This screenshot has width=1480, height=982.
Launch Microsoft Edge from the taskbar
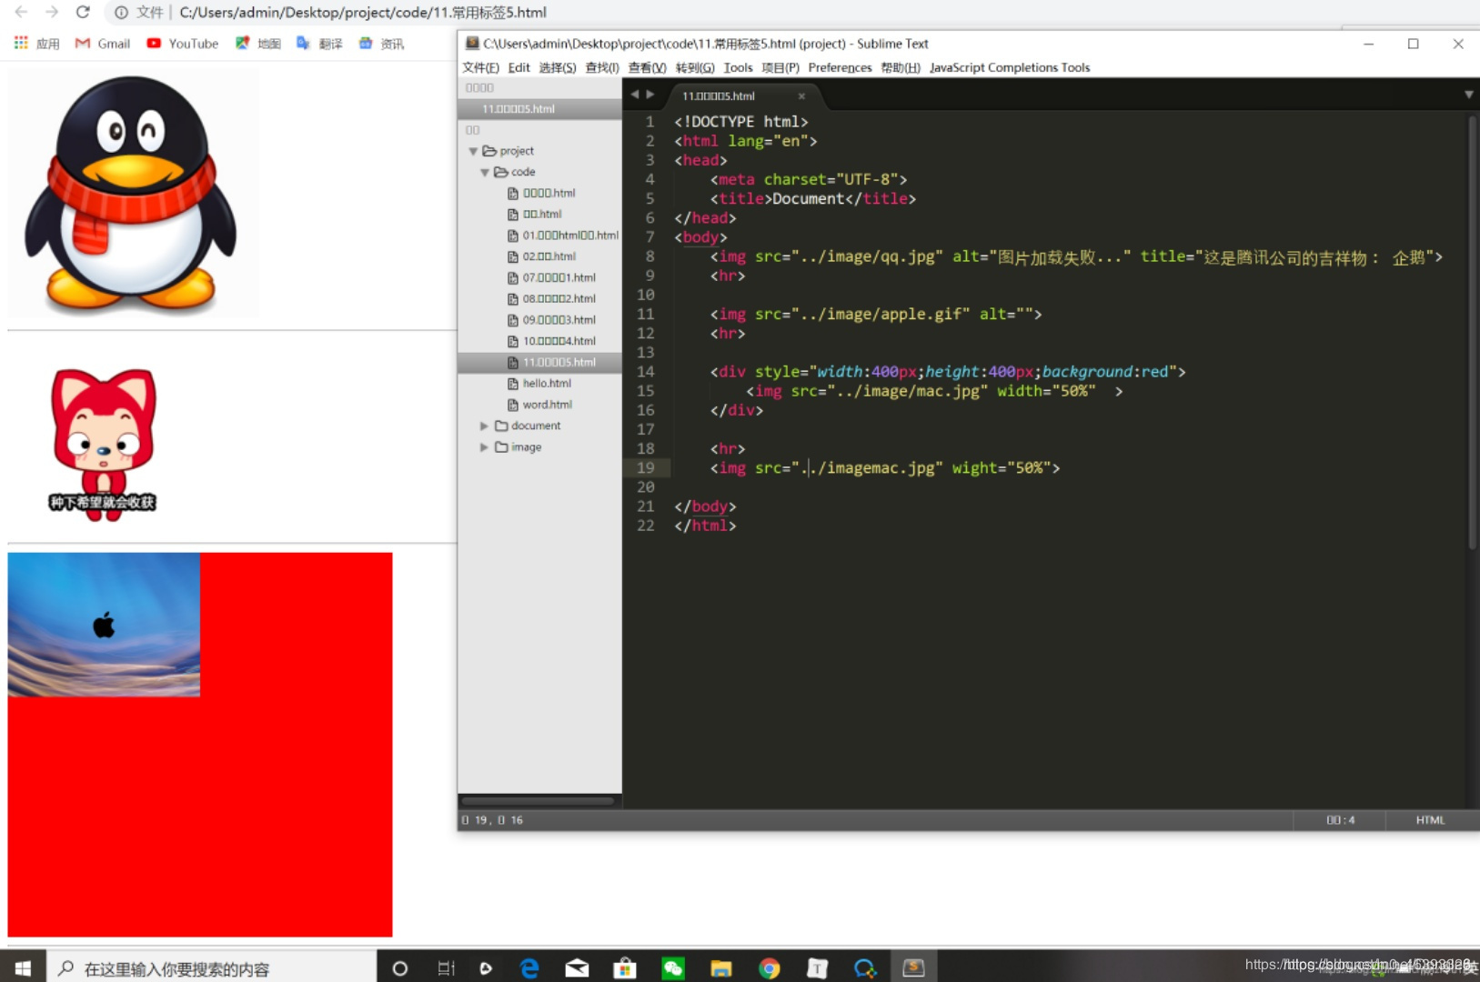click(x=529, y=968)
